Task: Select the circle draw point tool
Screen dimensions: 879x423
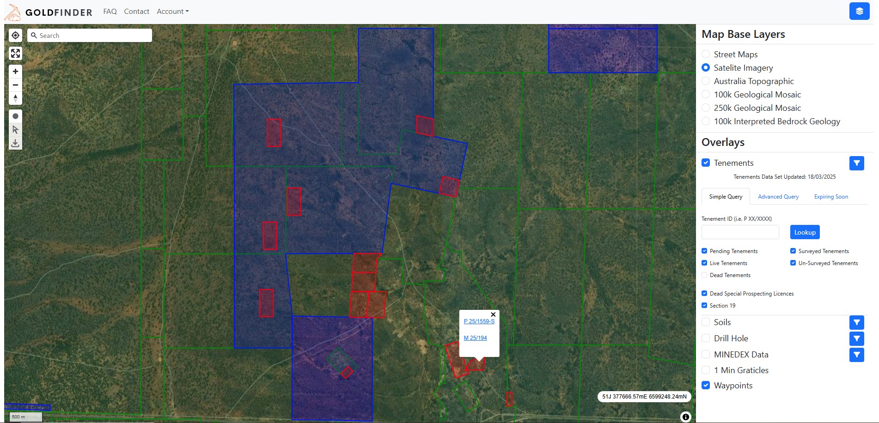Action: tap(15, 116)
